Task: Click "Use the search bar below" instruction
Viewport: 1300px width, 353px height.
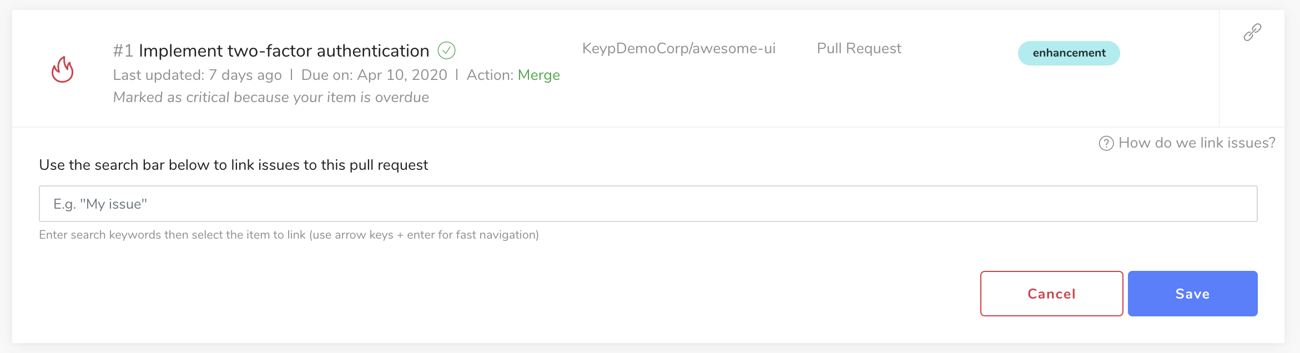Action: pyautogui.click(x=233, y=165)
